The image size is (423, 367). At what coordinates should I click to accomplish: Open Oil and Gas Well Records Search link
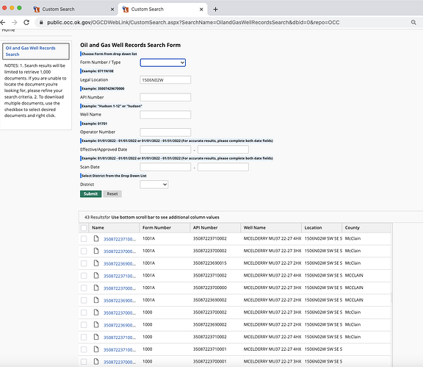tap(31, 51)
